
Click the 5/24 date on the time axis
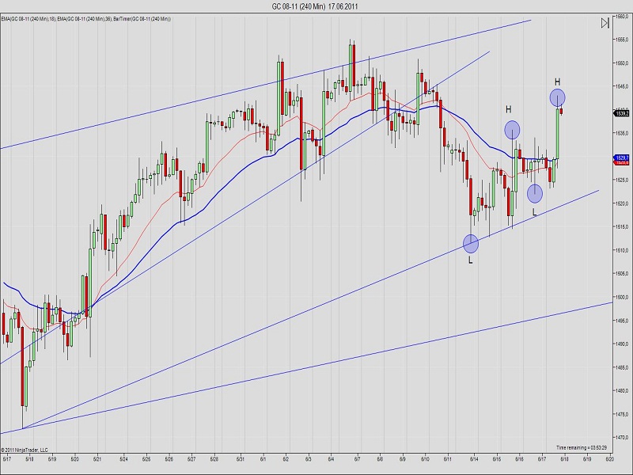coord(124,459)
